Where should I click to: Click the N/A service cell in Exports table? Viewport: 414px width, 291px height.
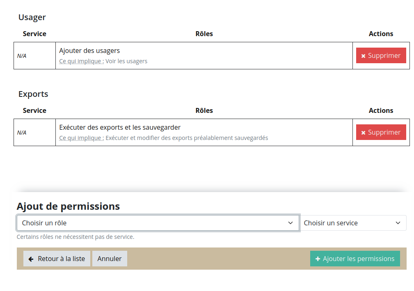22,133
